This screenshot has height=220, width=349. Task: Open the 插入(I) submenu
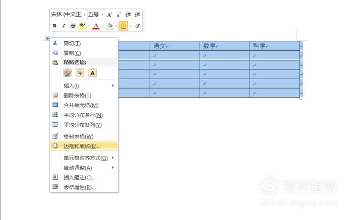click(x=84, y=86)
